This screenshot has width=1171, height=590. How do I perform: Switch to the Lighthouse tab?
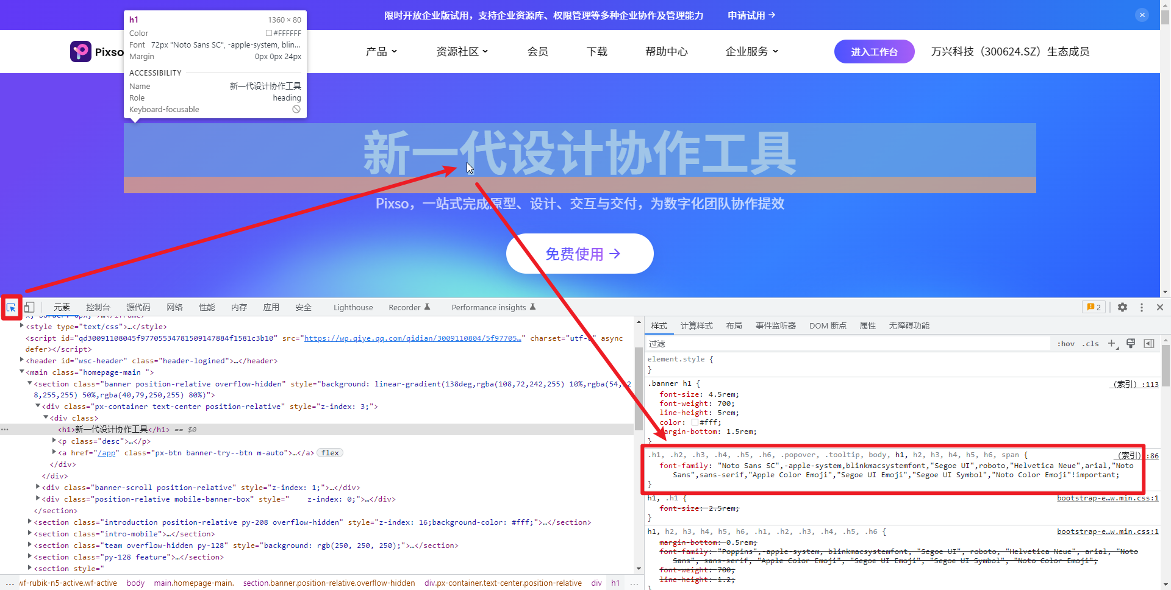(353, 307)
